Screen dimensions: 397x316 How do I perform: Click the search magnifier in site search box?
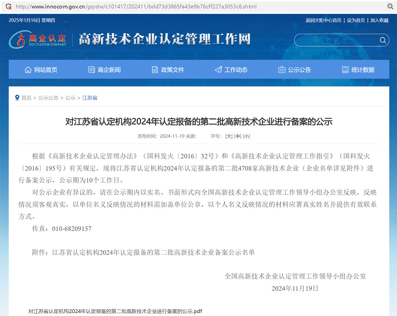coord(383,40)
